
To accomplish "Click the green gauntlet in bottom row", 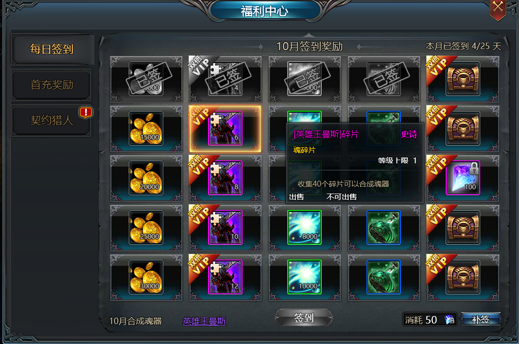I will [x=384, y=277].
